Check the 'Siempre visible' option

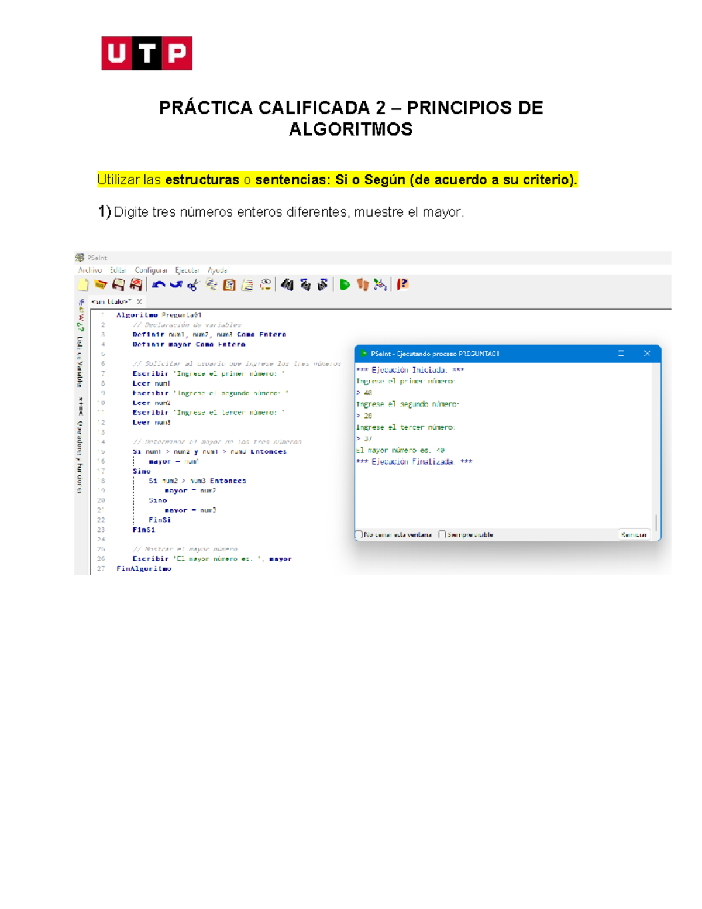click(x=442, y=534)
